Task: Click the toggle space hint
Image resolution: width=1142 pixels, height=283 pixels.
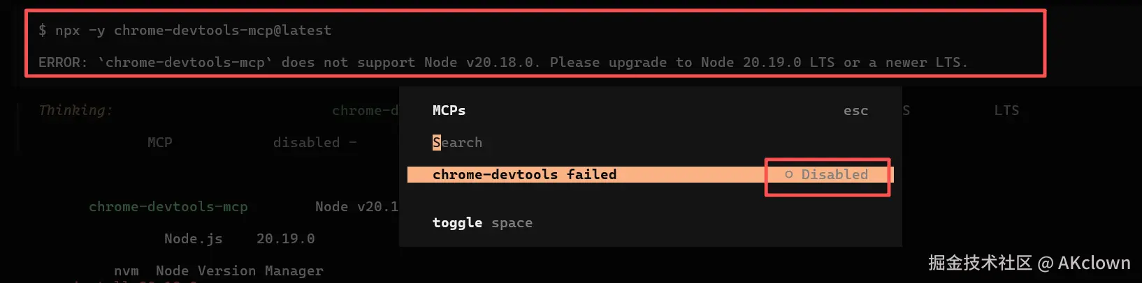Action: point(482,223)
